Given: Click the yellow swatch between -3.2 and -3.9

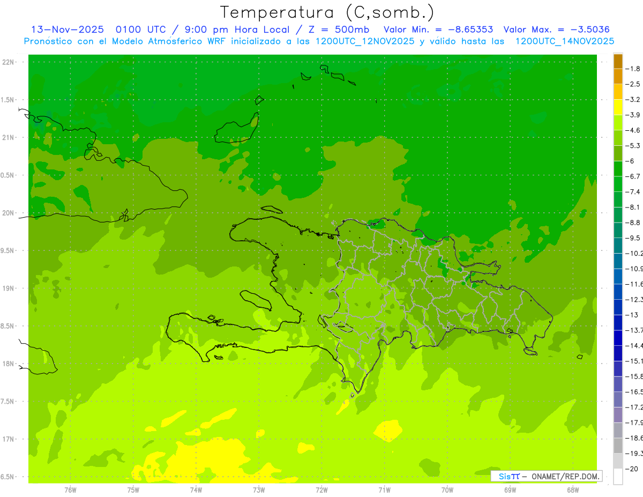Looking at the screenshot, I should 618,107.
